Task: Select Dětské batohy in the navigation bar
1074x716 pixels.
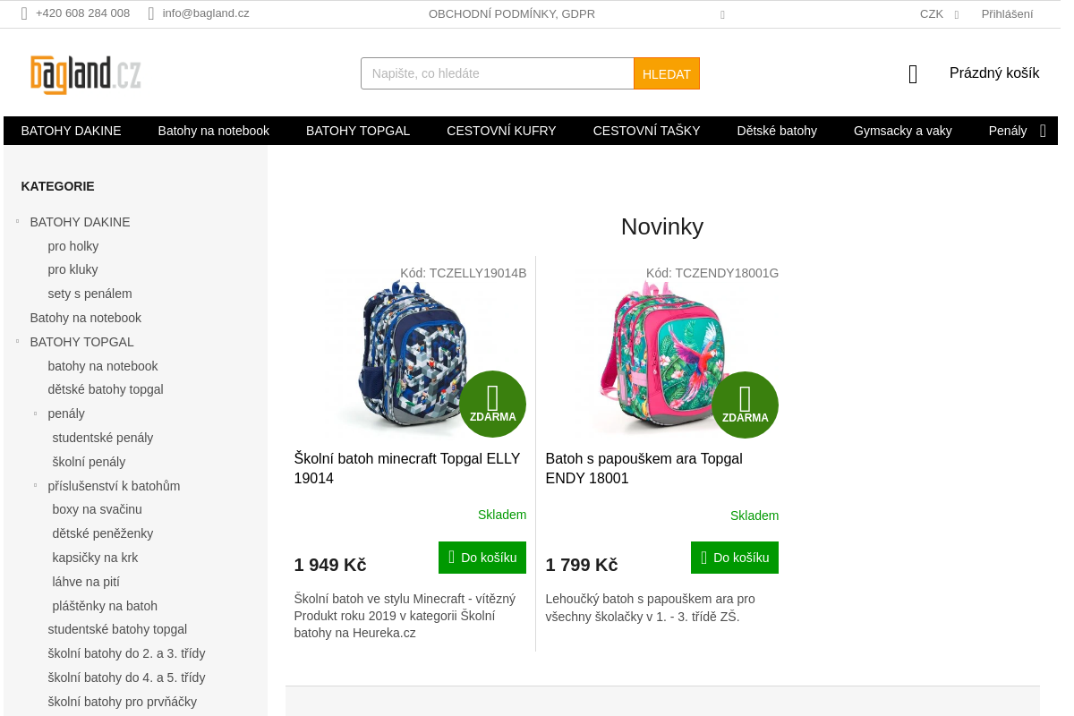Action: coord(777,131)
